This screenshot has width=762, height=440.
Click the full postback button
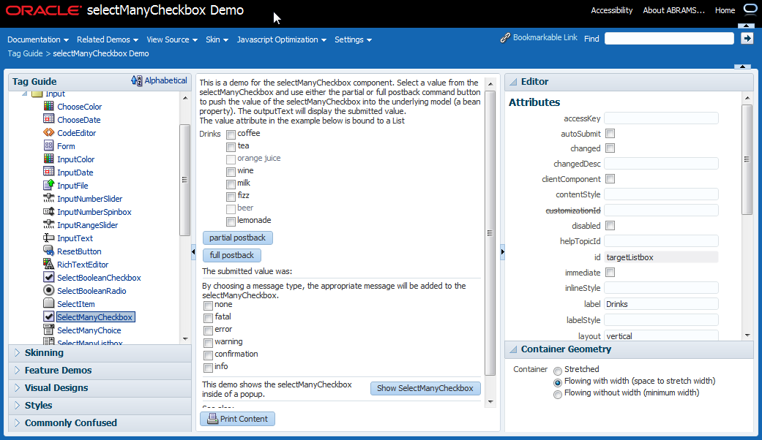pos(232,255)
